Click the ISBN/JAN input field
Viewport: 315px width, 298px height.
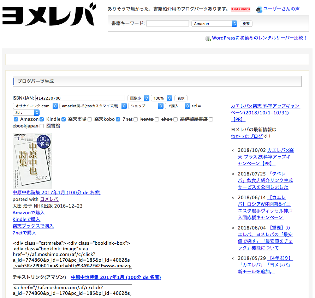(80, 98)
